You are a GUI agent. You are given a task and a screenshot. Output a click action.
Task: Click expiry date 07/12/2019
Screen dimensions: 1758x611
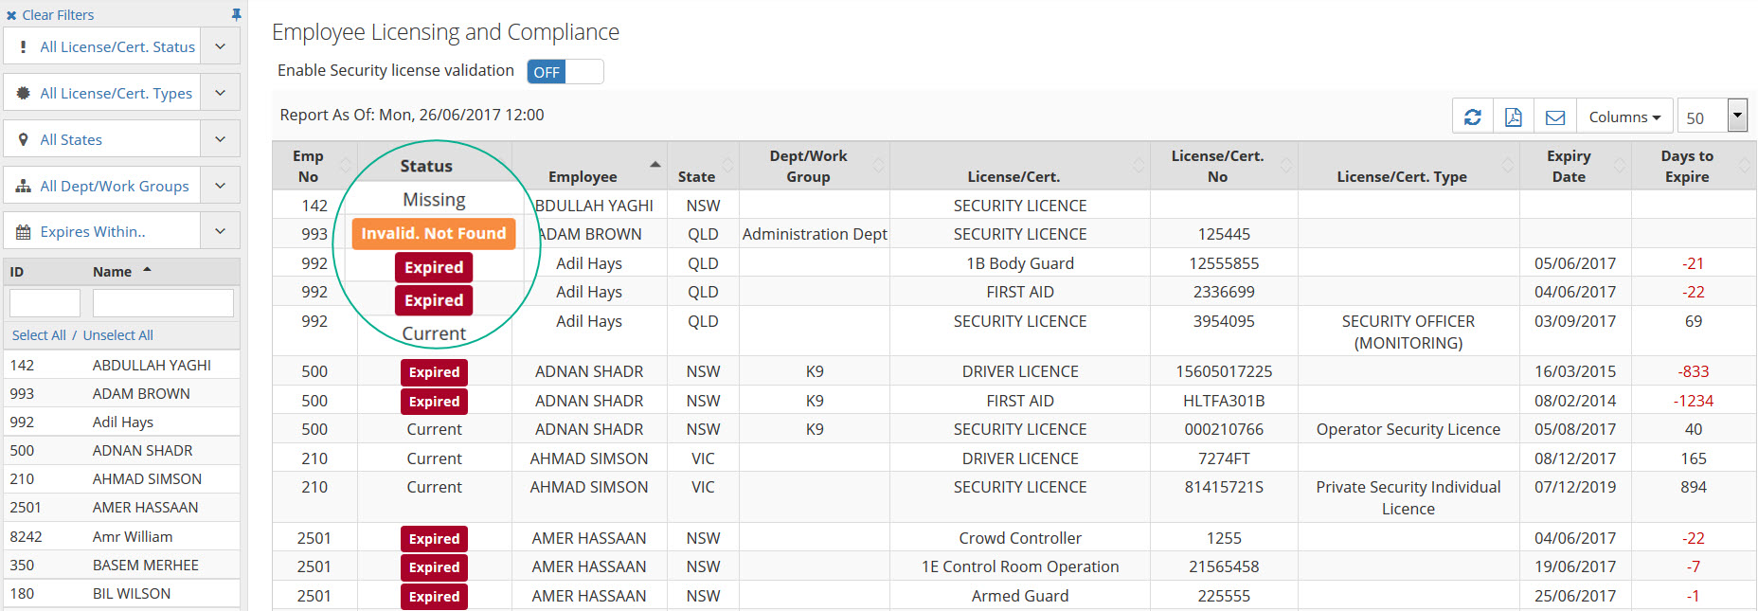pos(1575,487)
